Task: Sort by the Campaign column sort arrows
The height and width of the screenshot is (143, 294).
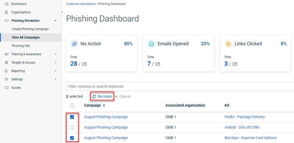Action: pos(104,106)
